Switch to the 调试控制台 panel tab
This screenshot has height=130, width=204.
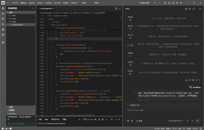(55, 119)
